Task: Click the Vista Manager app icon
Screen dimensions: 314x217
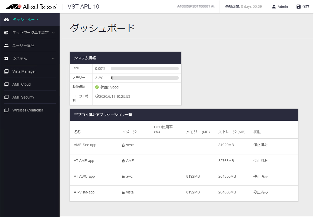Action: pos(6,71)
